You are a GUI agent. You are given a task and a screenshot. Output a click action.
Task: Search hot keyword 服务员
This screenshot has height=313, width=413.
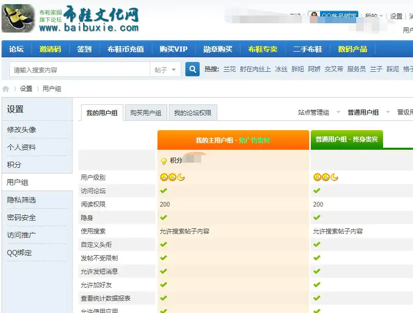[356, 69]
